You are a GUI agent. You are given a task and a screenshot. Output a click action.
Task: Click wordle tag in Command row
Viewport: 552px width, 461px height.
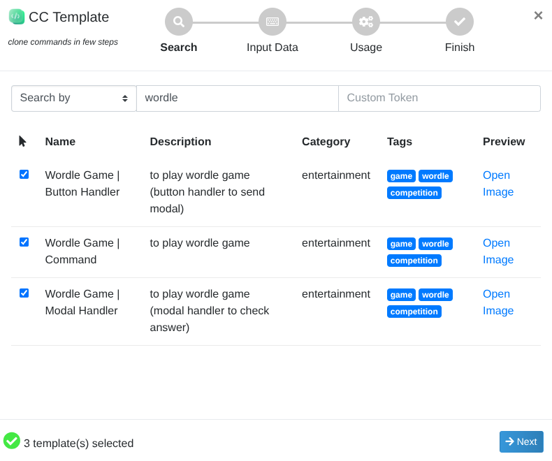point(435,244)
